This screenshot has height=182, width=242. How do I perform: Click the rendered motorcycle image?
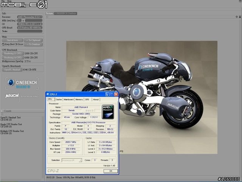coord(142,97)
